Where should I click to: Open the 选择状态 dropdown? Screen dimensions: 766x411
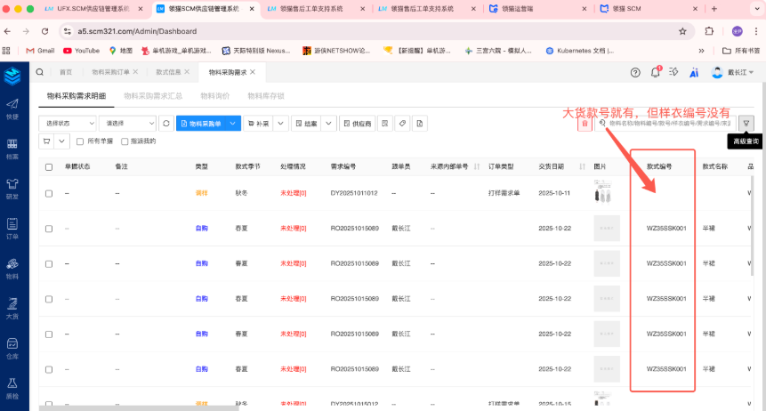coord(68,124)
